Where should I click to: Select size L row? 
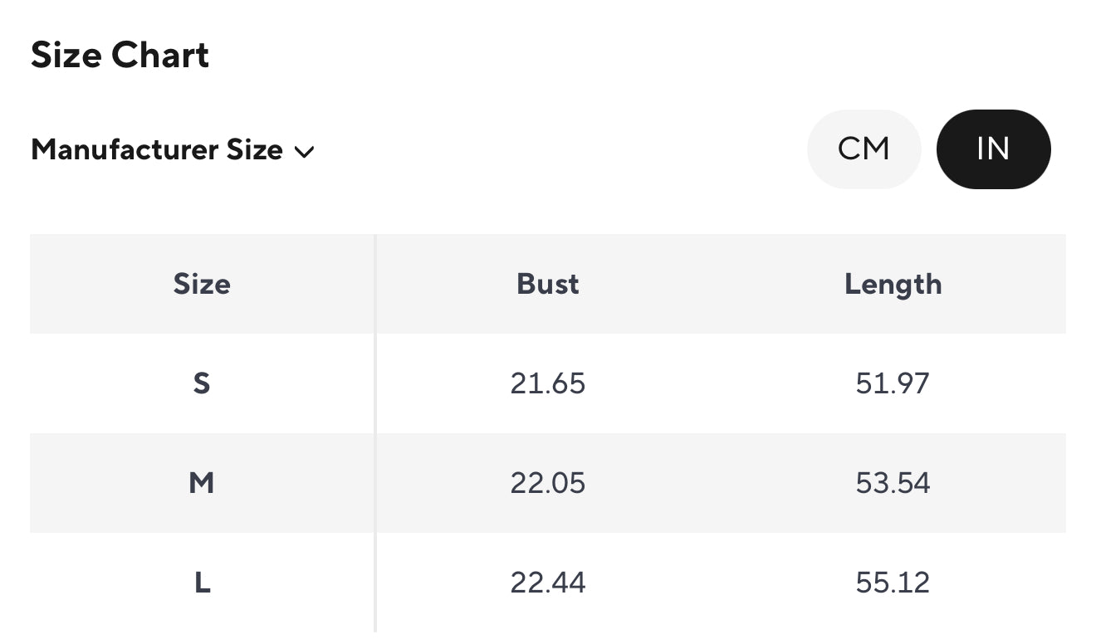click(202, 583)
